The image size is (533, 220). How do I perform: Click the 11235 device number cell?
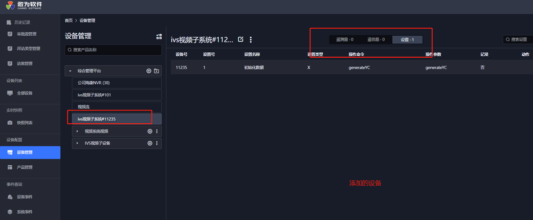(x=181, y=67)
